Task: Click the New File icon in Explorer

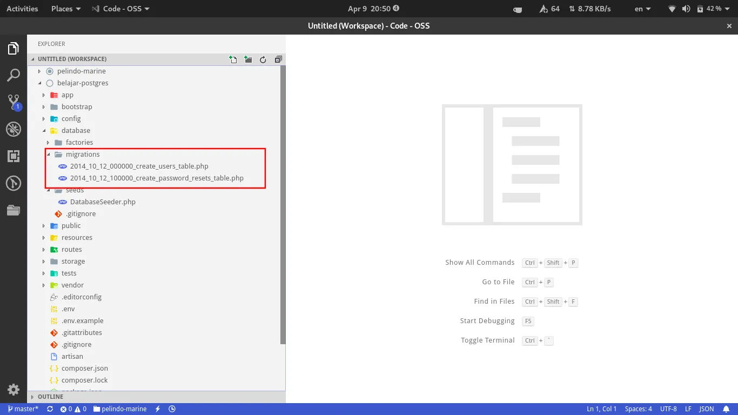Action: pos(233,59)
